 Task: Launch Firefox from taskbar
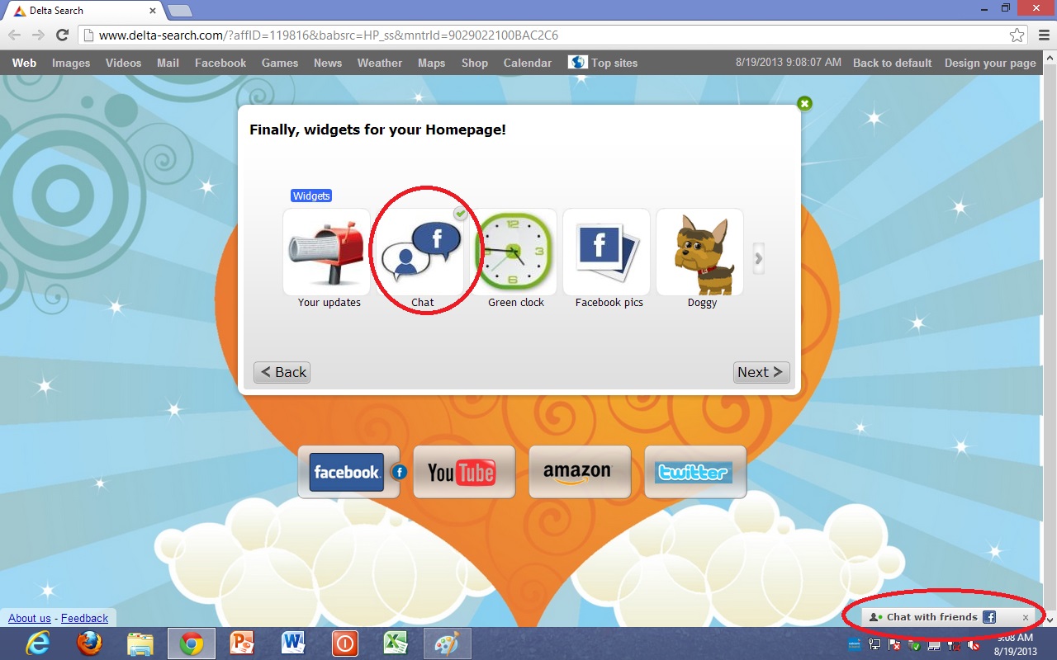(x=90, y=643)
